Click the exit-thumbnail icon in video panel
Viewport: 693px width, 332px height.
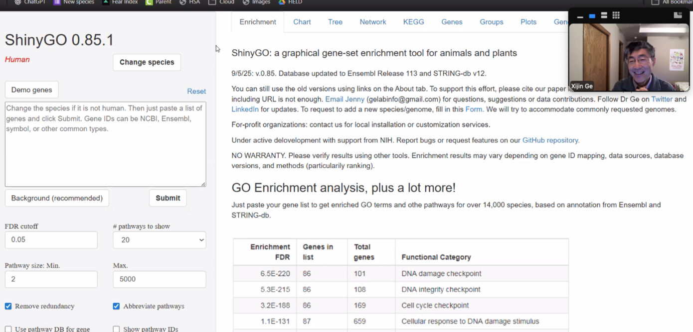click(678, 15)
